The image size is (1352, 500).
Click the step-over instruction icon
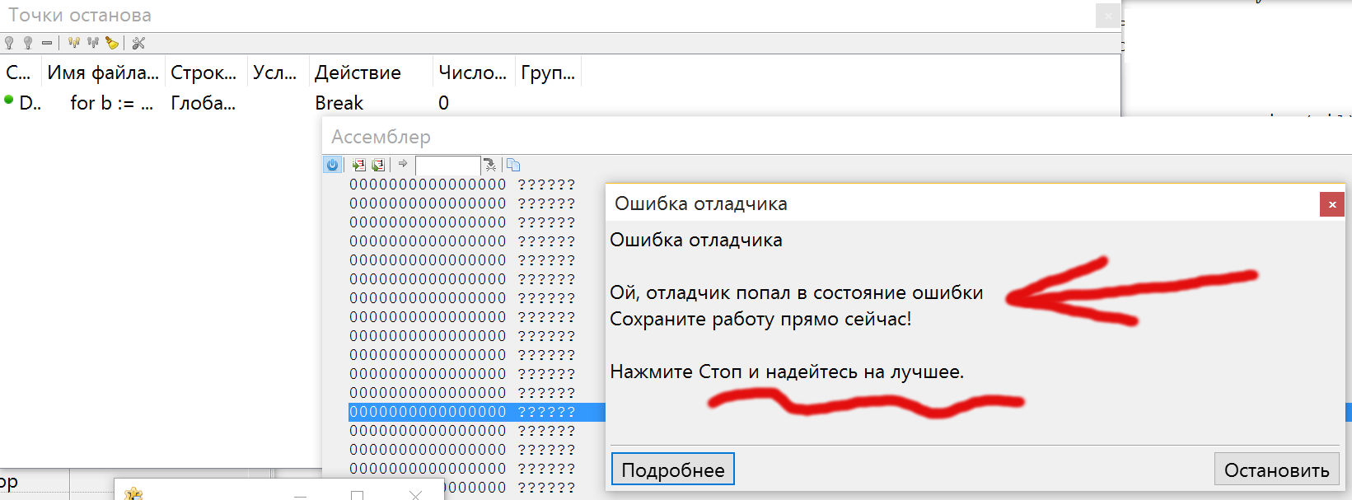coord(378,165)
